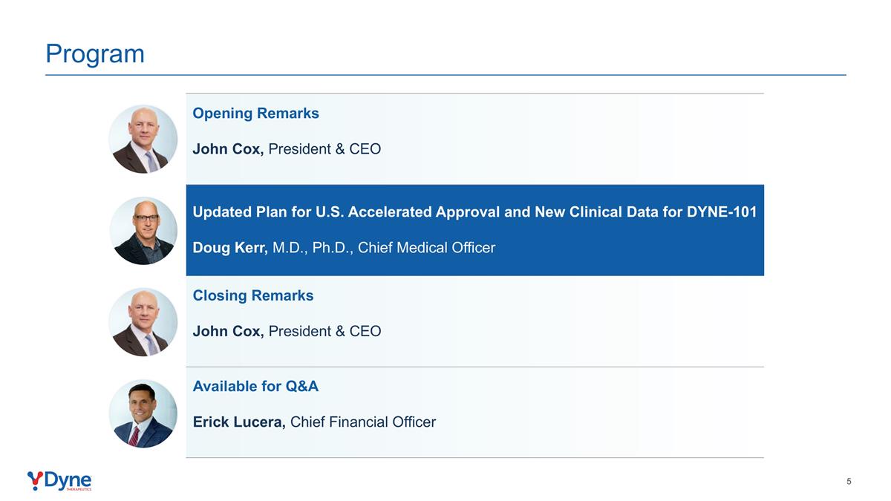This screenshot has width=891, height=501.
Task: Select John Cox's portrait beside Opening Remarks
Action: 143,139
